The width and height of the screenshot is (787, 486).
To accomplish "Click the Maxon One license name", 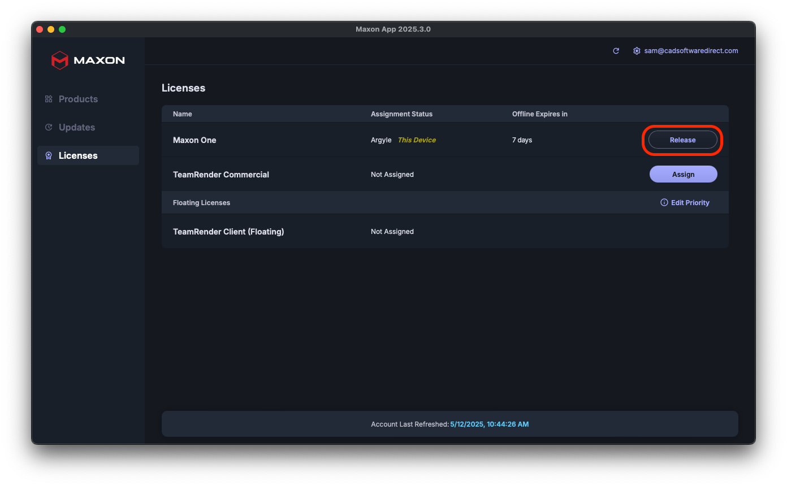I will click(194, 140).
